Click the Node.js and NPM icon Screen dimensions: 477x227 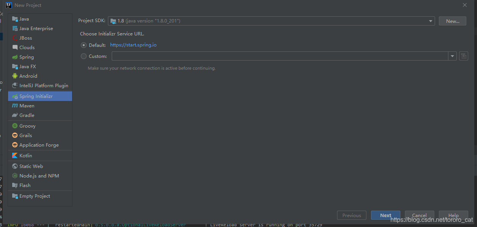(15, 176)
